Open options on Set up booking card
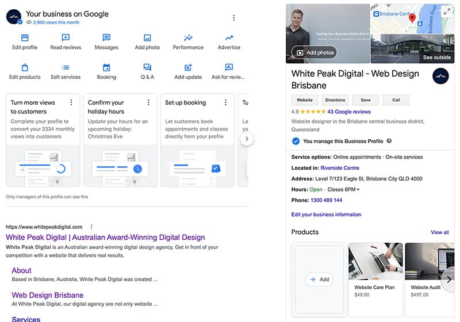Image resolution: width=460 pixels, height=322 pixels. click(x=225, y=102)
